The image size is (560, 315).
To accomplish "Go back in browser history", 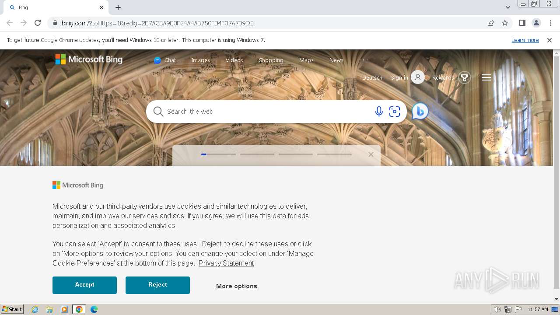I will [10, 23].
